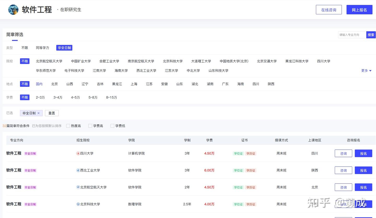Check the 学费高 sort checkbox

(x=90, y=126)
